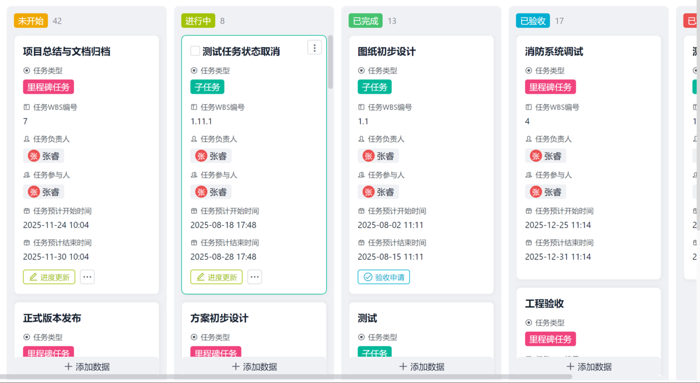Viewport: 700px width, 383px height.
Task: Click the 进行中 column vertical scrollbar
Action: [x=331, y=62]
